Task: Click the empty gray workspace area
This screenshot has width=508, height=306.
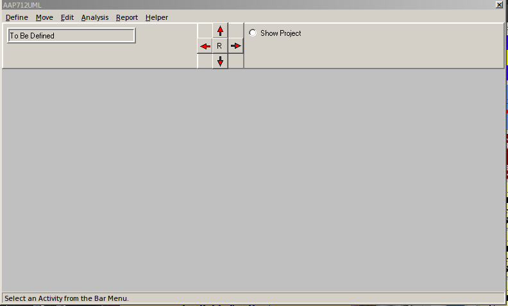Action: tap(253, 179)
